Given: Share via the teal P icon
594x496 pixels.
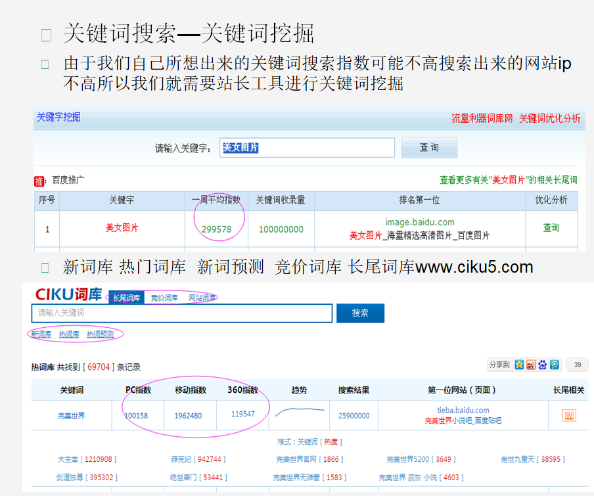Looking at the screenshot, I should click(554, 365).
